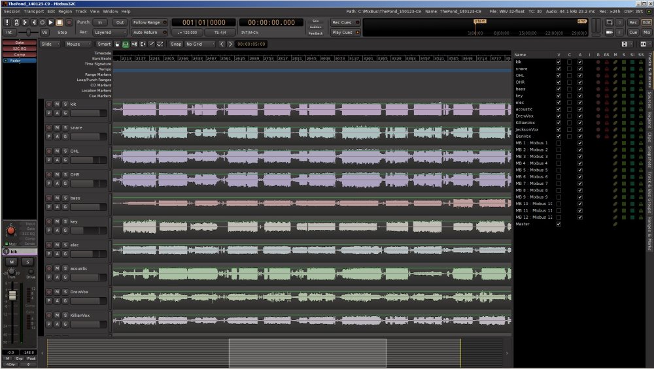Select the Cut (scissors) tool
The image size is (654, 369).
pyautogui.click(x=134, y=44)
